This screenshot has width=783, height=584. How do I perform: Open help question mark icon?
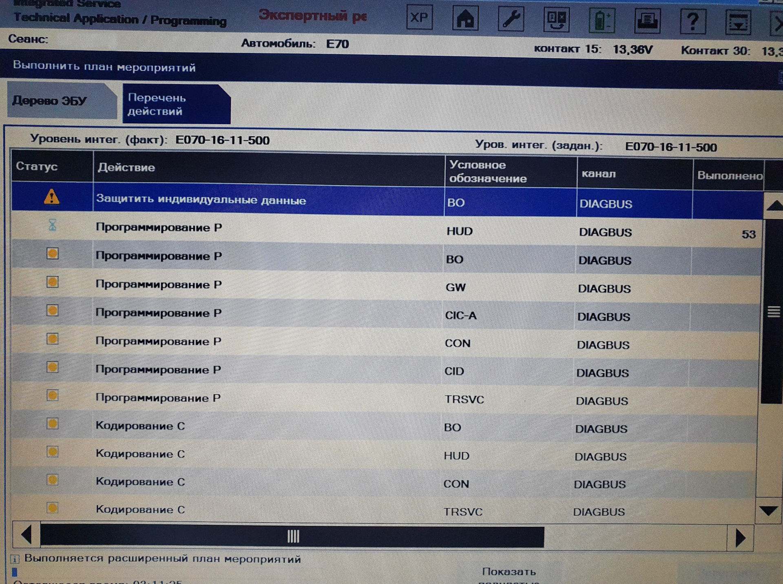tap(693, 22)
